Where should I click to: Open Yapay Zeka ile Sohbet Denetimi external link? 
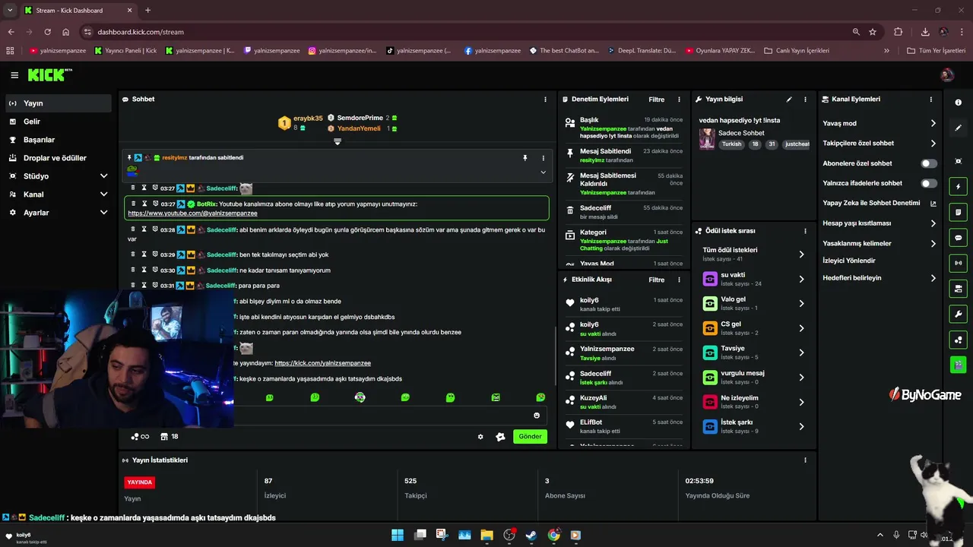pos(933,204)
